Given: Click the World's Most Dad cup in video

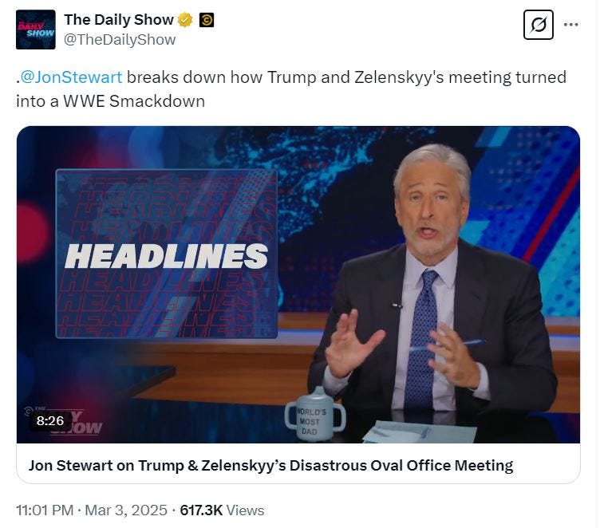Looking at the screenshot, I should pyautogui.click(x=314, y=416).
